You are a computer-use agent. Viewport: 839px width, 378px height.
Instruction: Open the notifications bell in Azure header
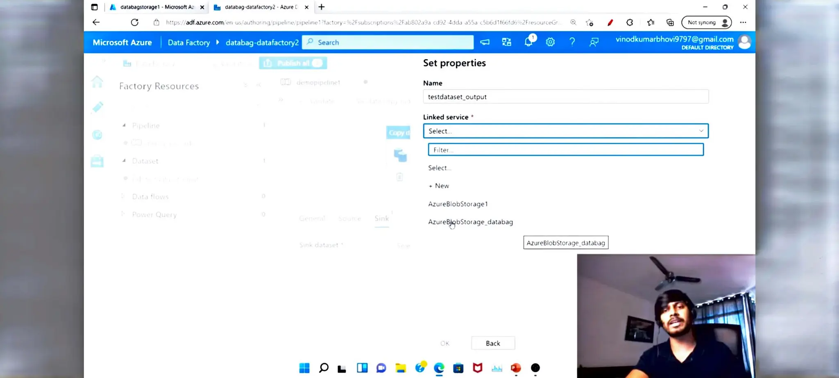(528, 42)
